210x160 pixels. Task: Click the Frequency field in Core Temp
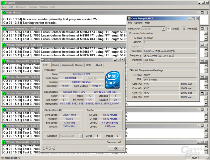(170, 56)
